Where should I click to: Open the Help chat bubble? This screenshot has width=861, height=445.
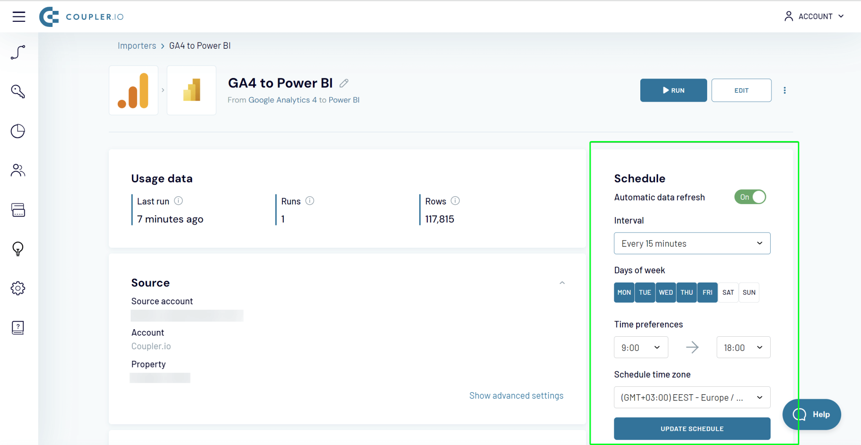click(811, 414)
